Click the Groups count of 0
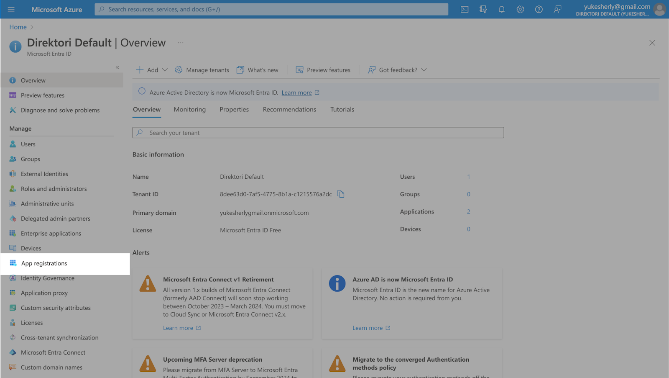 [x=469, y=194]
